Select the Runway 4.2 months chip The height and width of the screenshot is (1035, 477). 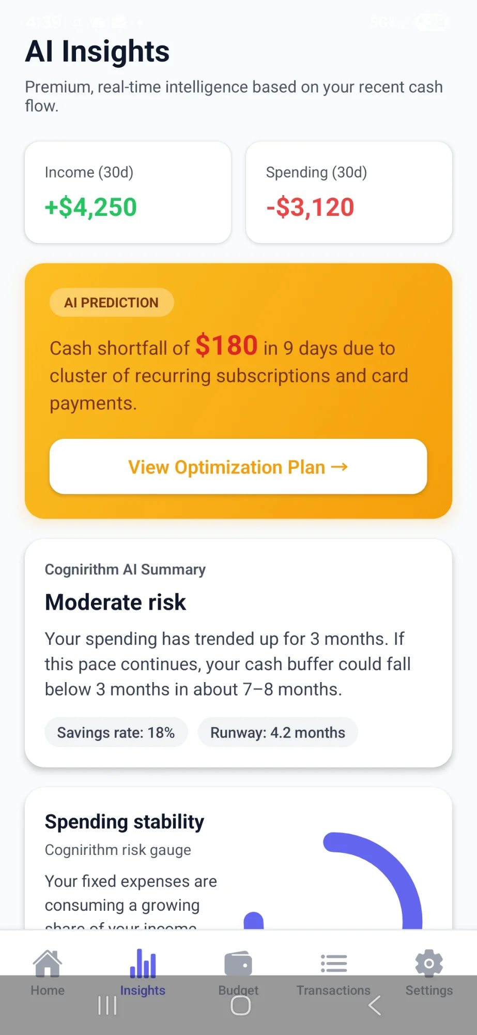278,732
